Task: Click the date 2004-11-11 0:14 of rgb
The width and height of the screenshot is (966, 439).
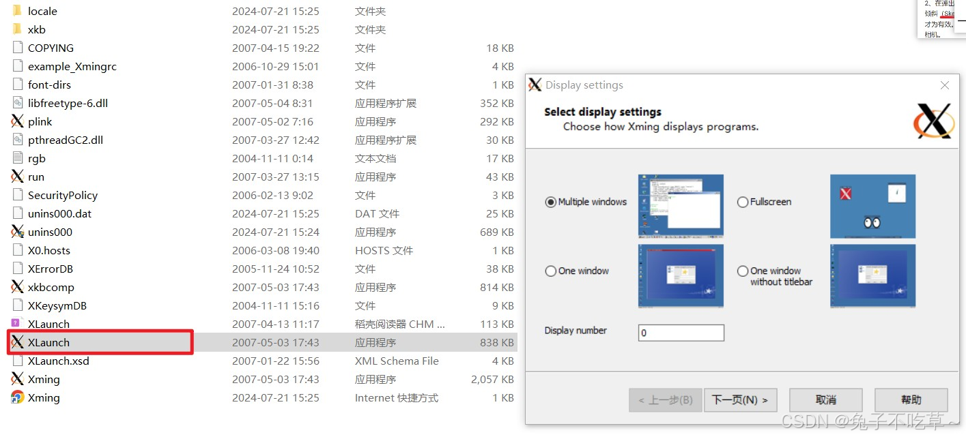Action: [x=272, y=158]
